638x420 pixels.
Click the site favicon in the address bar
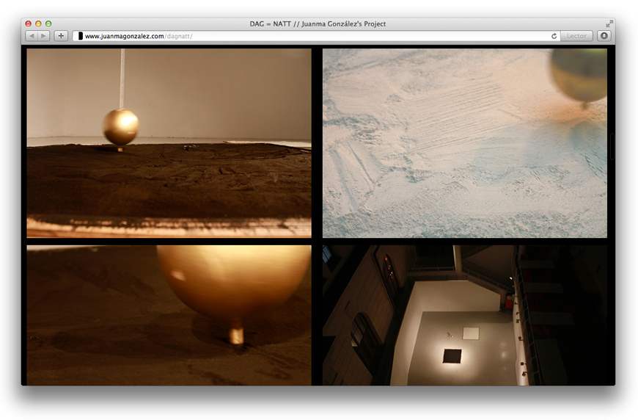click(80, 36)
